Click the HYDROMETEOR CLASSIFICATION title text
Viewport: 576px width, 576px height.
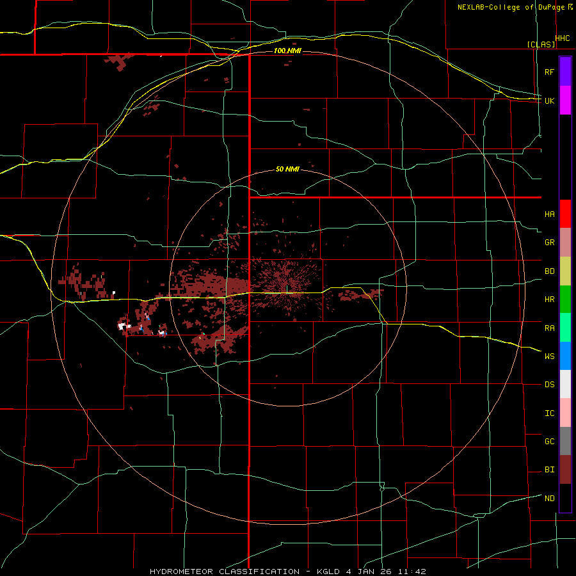point(225,572)
